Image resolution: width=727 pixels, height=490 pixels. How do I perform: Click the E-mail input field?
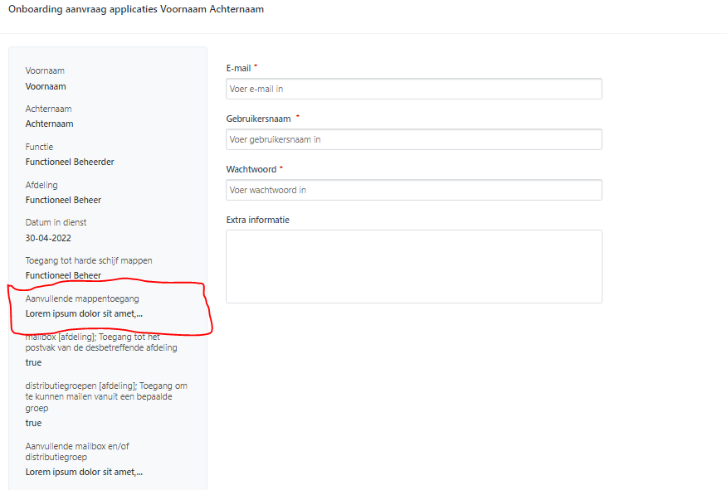(x=414, y=89)
